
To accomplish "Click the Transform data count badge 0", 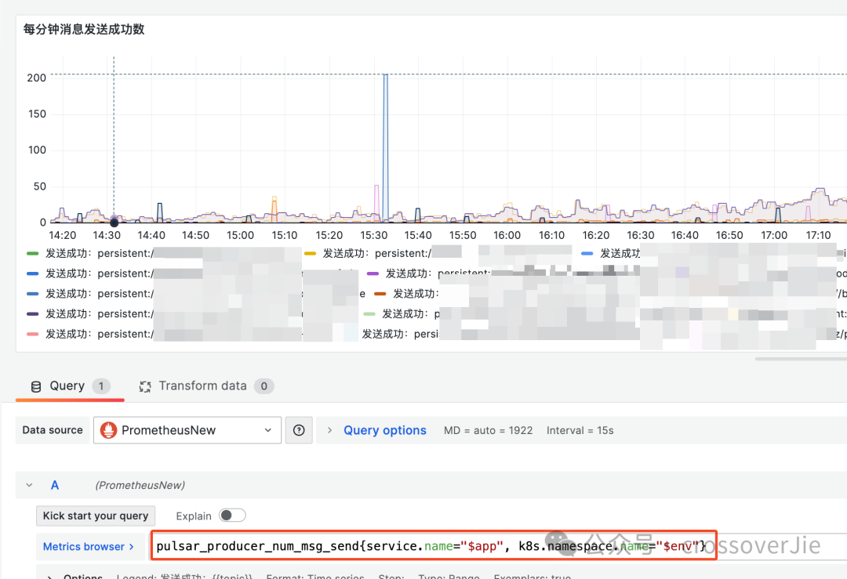I will point(264,386).
